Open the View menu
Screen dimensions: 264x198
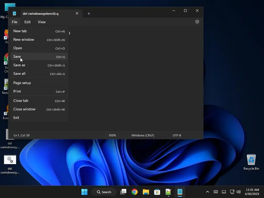[42, 22]
